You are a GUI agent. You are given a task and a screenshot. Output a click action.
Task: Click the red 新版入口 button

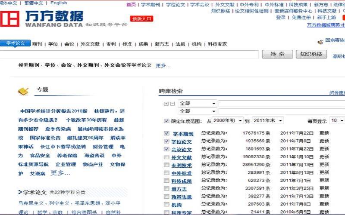(x=142, y=18)
